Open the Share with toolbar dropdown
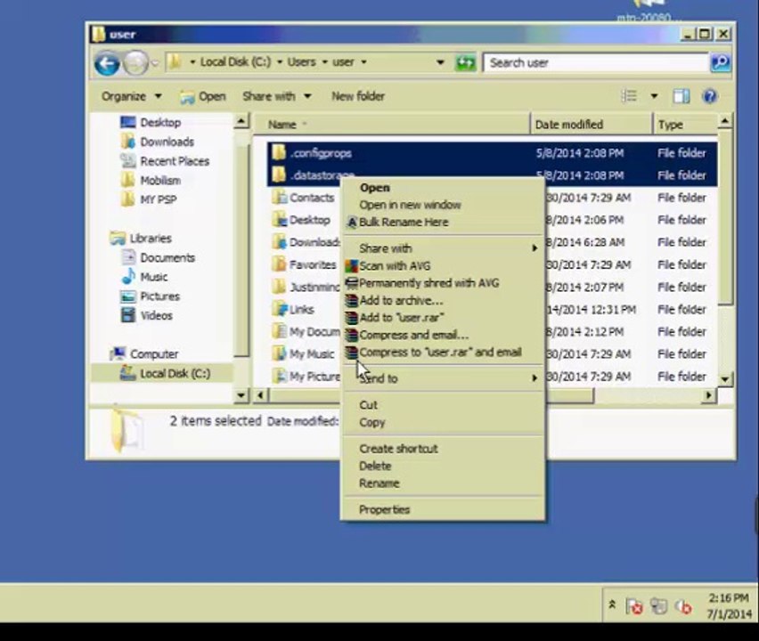Image resolution: width=759 pixels, height=641 pixels. 276,96
